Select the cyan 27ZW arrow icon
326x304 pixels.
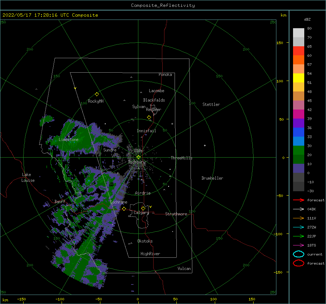tap(298, 227)
